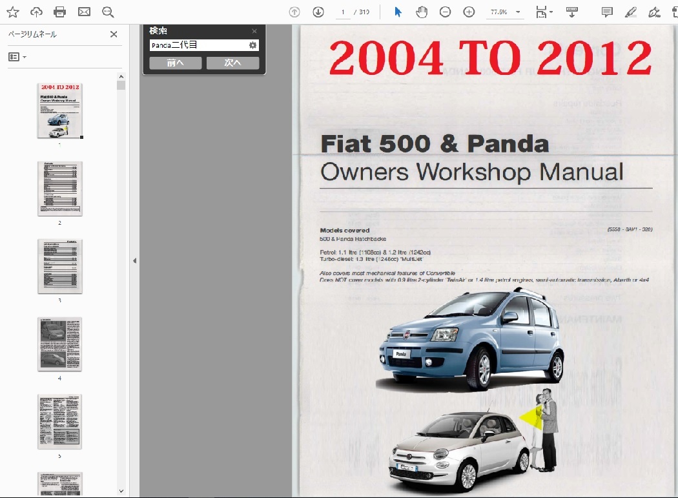
Task: Click the '2004 TO 2012' heading
Action: pos(490,57)
